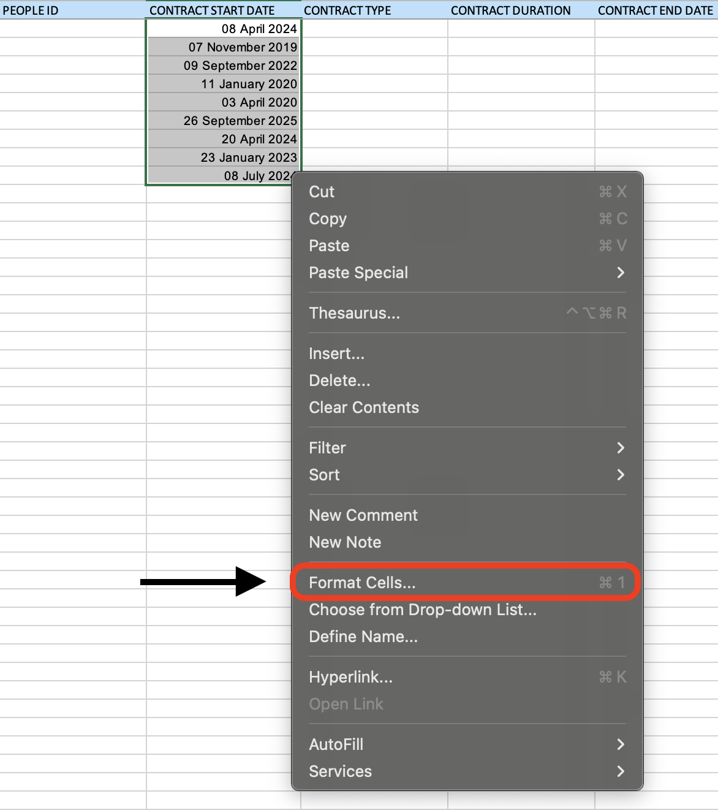Select Cut from the context menu

[322, 192]
